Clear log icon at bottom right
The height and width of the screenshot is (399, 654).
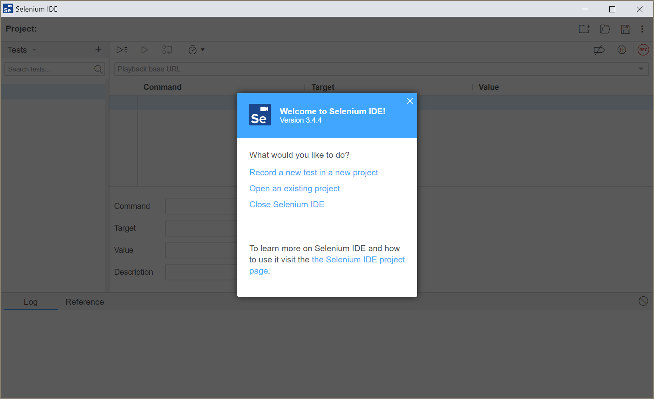643,301
